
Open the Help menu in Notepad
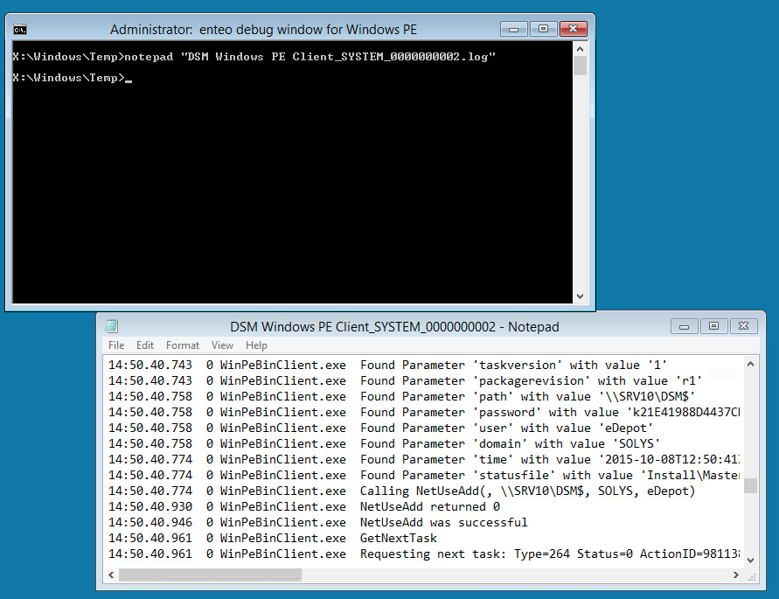click(x=255, y=345)
